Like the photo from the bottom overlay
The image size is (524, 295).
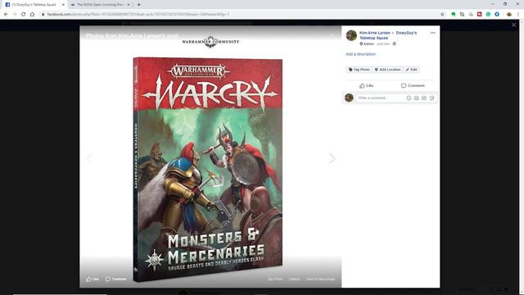93,279
